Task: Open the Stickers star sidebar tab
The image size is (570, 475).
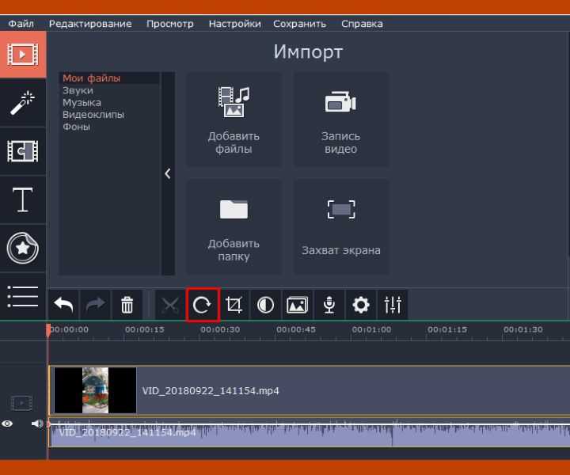Action: pyautogui.click(x=23, y=249)
